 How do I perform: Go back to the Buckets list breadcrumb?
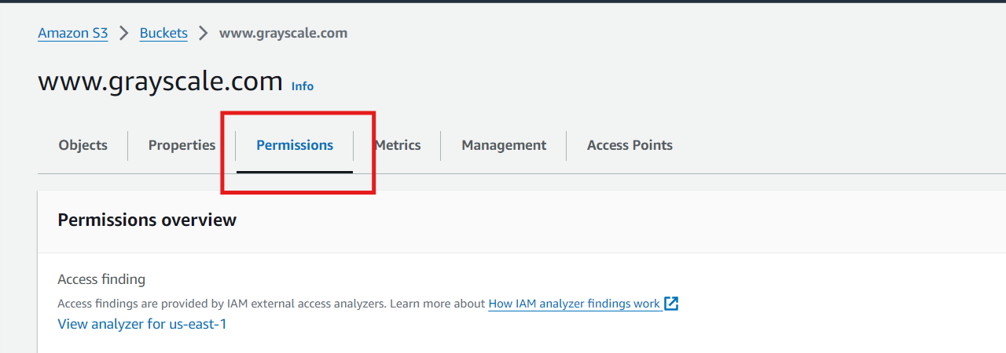[x=163, y=33]
